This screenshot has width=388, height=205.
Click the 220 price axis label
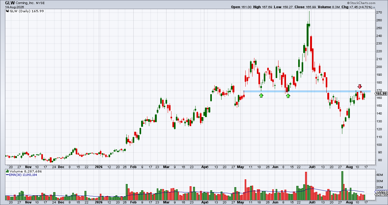379,51
